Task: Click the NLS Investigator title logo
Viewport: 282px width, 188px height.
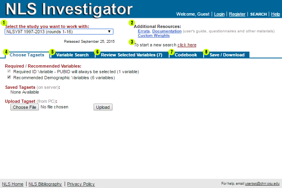Action: tap(69, 9)
